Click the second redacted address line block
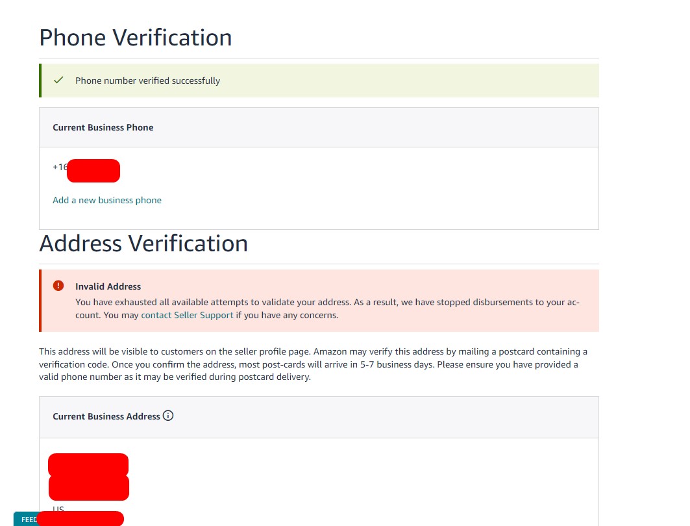 (89, 488)
